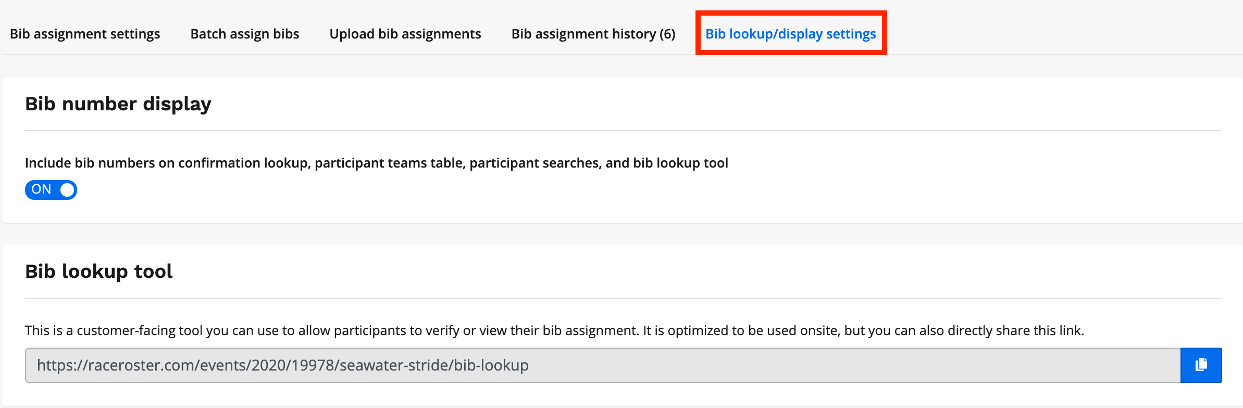Switch to Batch assign bibs tab
The image size is (1243, 408).
tap(244, 34)
